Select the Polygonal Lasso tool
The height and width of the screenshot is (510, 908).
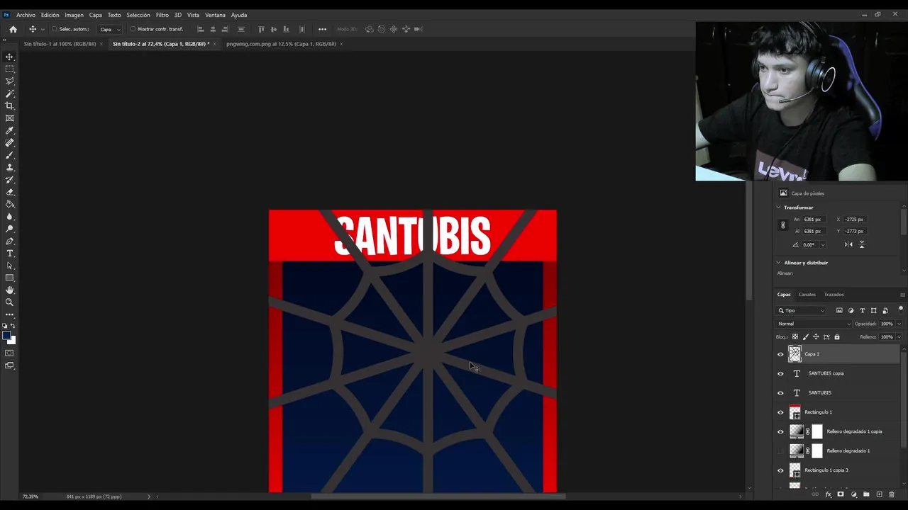point(9,81)
